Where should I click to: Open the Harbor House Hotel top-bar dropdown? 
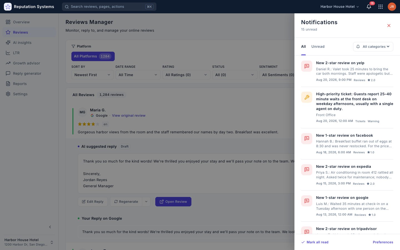339,7
